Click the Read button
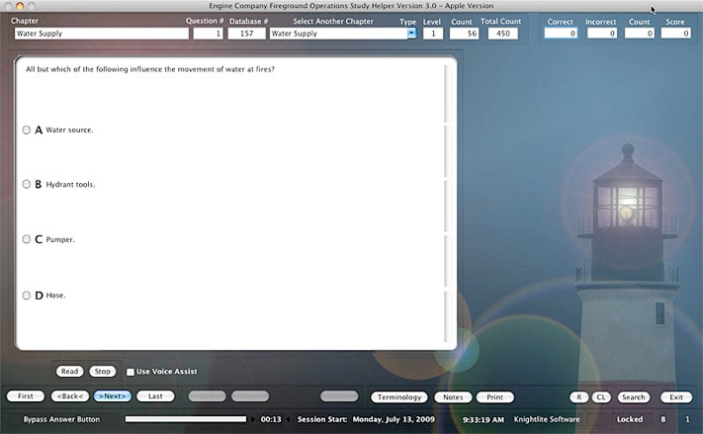 point(69,372)
